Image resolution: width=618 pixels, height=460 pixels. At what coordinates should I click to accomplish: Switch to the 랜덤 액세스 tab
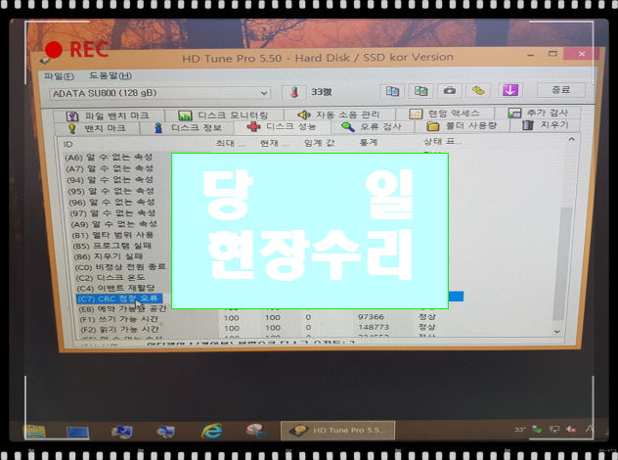pos(445,114)
